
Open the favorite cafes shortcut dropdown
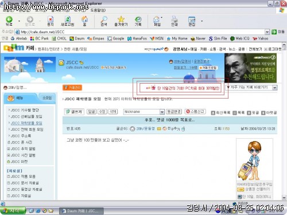pos(275,88)
